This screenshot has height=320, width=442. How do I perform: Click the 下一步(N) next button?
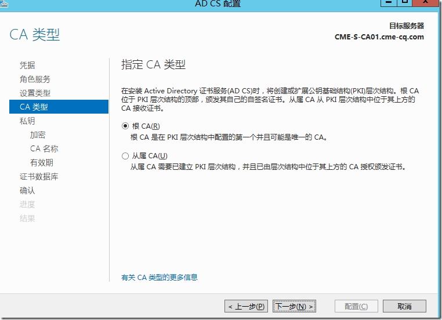(294, 306)
